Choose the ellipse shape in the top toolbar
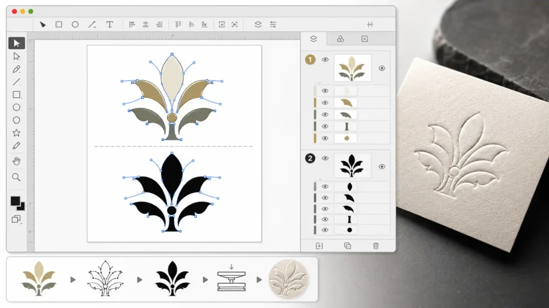Viewport: 549px width, 308px height. [x=75, y=25]
